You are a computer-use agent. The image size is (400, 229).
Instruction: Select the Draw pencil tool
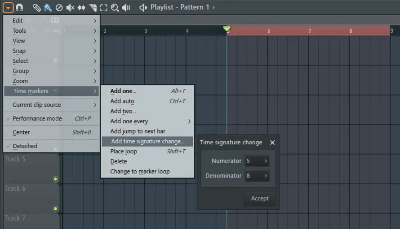37,8
